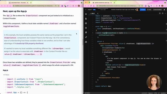This screenshot has height=94, width=167.
Task: Reload the newline course page
Action: 8,6
